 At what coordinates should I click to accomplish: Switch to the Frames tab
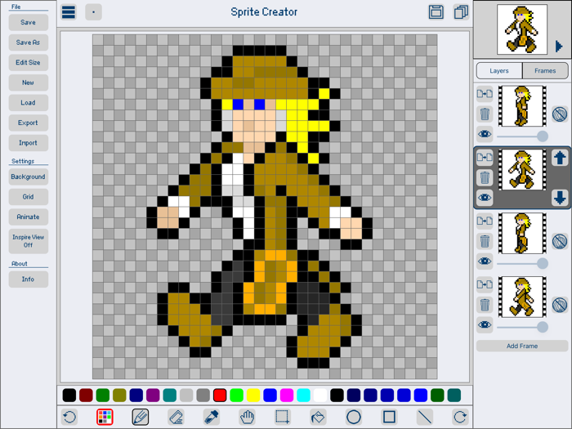(x=545, y=71)
